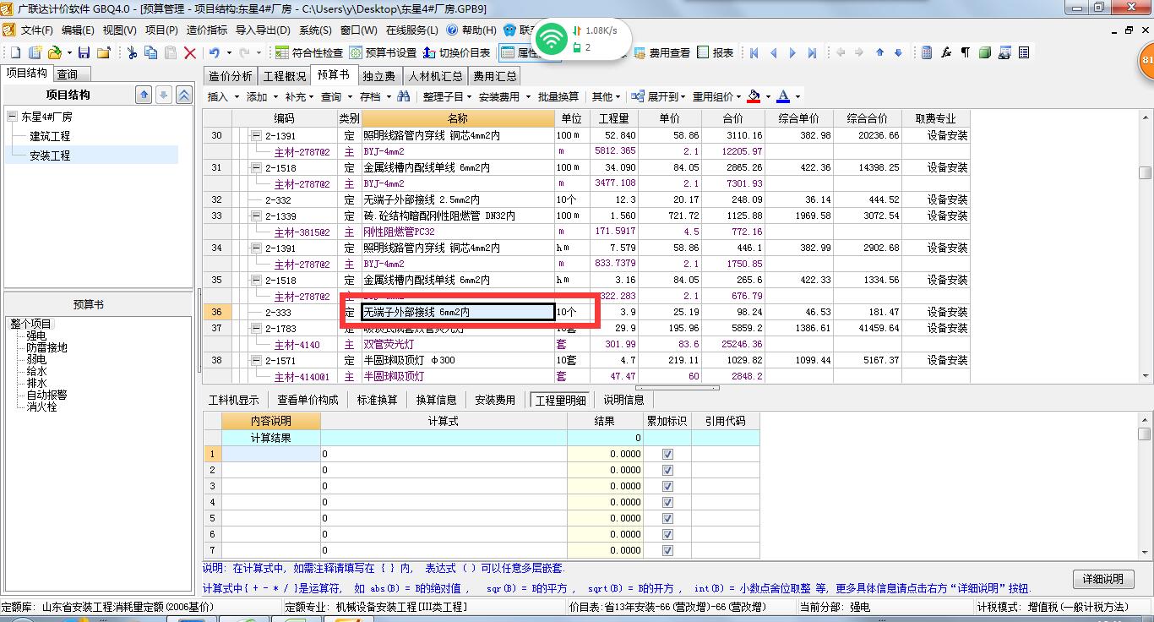Copy using the copy toolbar icon
The height and width of the screenshot is (622, 1154).
point(151,52)
